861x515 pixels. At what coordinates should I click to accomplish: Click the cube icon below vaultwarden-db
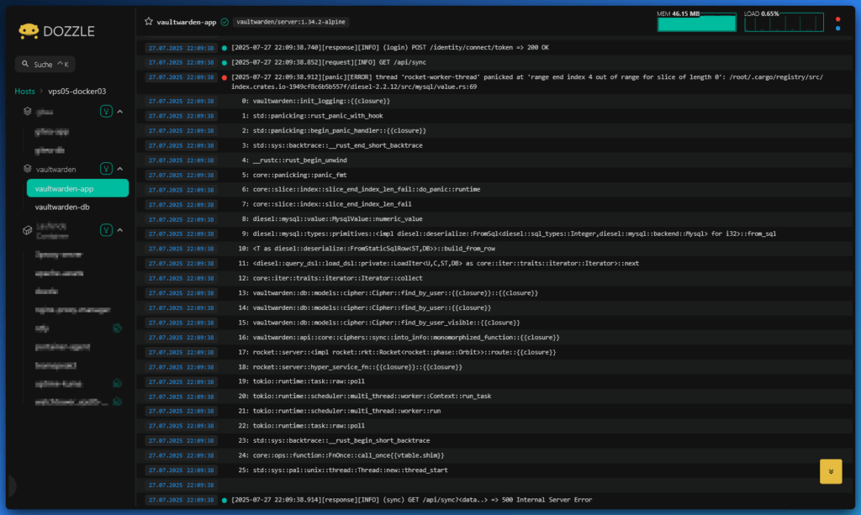tap(28, 230)
